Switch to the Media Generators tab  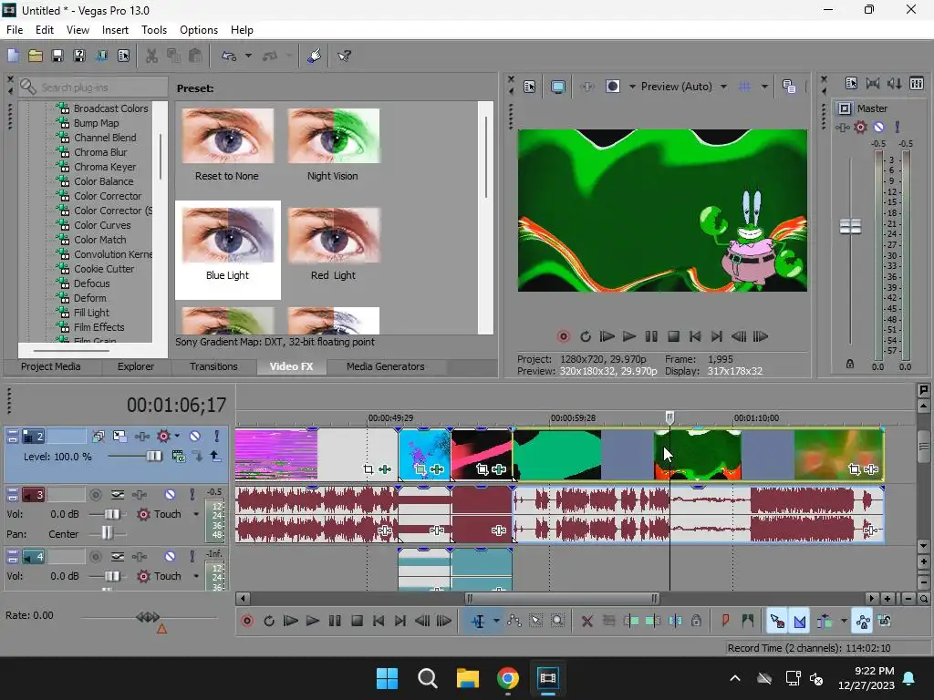point(386,366)
